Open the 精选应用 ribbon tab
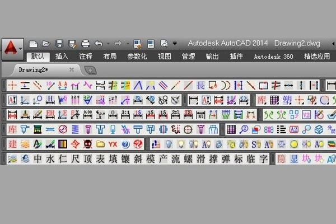336x224 pixels. (317, 57)
